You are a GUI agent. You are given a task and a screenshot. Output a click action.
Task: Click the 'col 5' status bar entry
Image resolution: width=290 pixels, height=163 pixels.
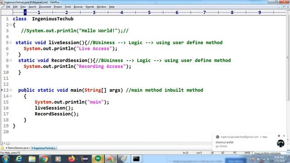click(x=199, y=153)
